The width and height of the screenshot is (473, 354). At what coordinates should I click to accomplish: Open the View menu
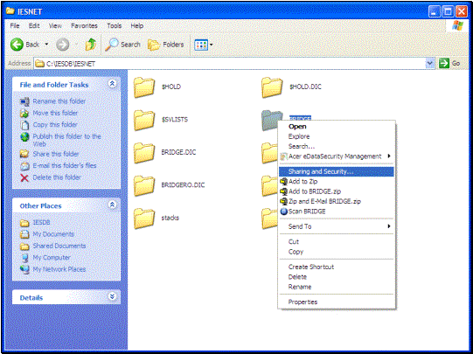click(55, 26)
